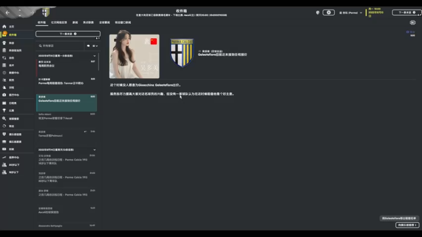Open the under-20 training schedule message at 21:03

67,179
